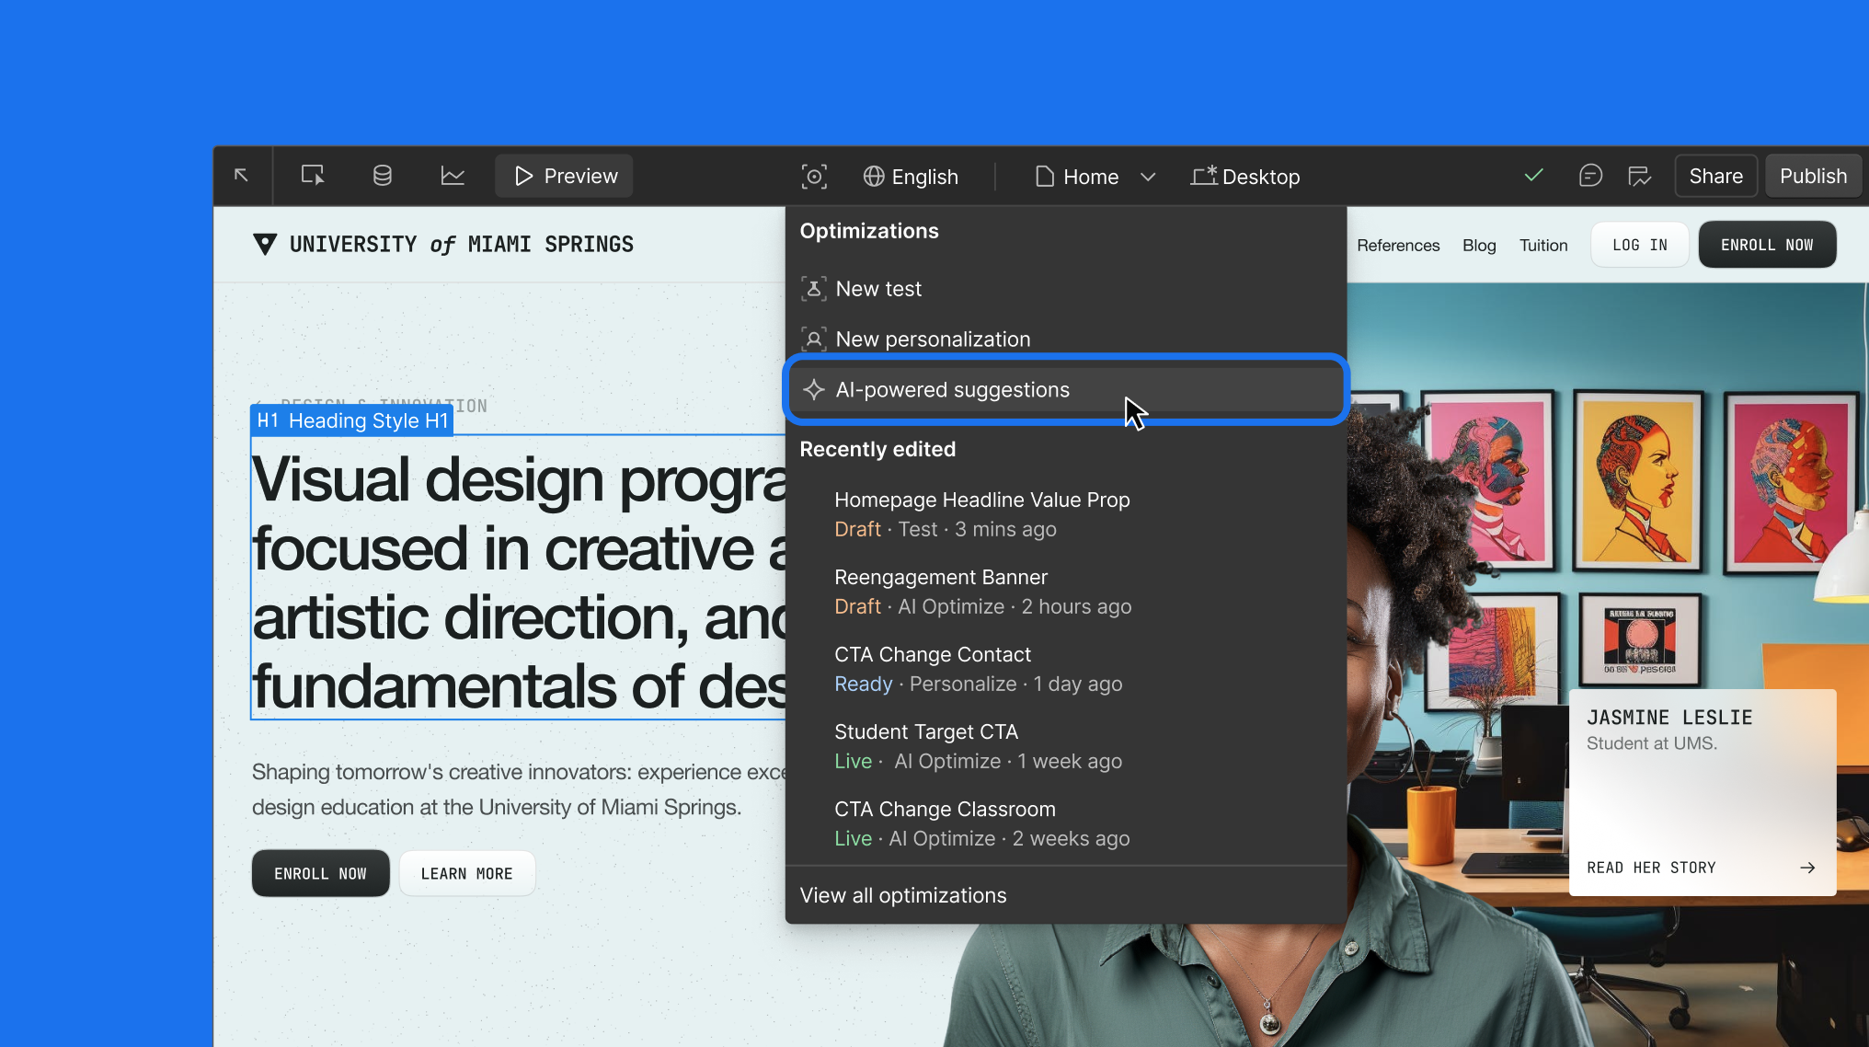Open the analytics chart icon

[x=453, y=176]
